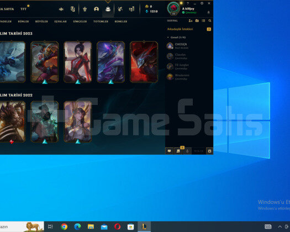Open Arkadaşlık İstekleri friend requests
This screenshot has width=290, height=232.
pyautogui.click(x=180, y=29)
